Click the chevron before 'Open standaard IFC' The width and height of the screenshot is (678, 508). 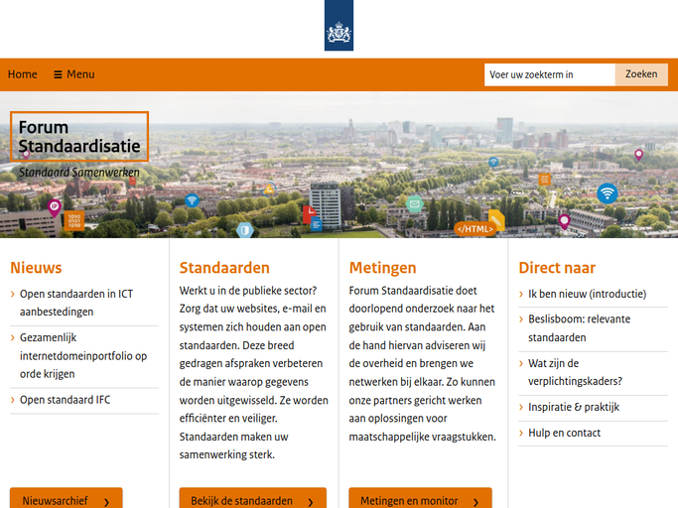click(x=13, y=400)
